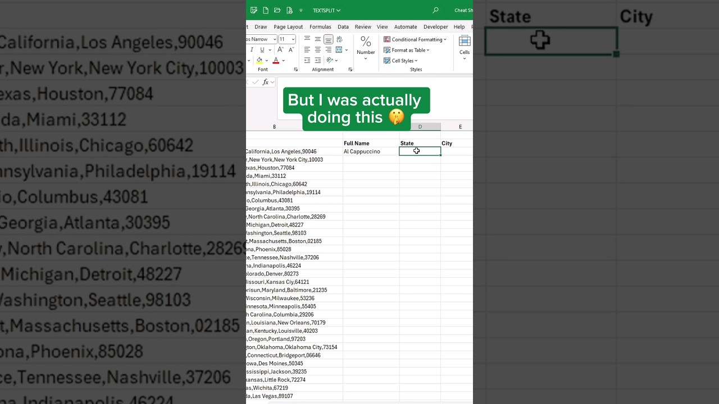Viewport: 719px width, 404px height.
Task: Select the cell containing Houston,77084
Action: click(x=294, y=168)
